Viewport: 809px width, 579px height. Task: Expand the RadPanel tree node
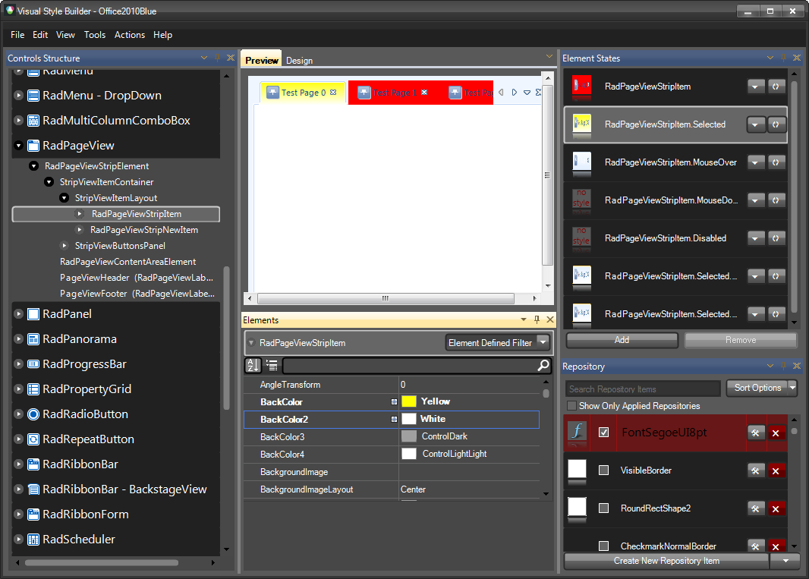click(18, 313)
